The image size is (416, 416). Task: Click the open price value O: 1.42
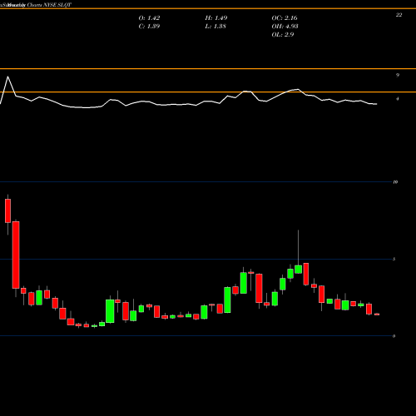(149, 18)
